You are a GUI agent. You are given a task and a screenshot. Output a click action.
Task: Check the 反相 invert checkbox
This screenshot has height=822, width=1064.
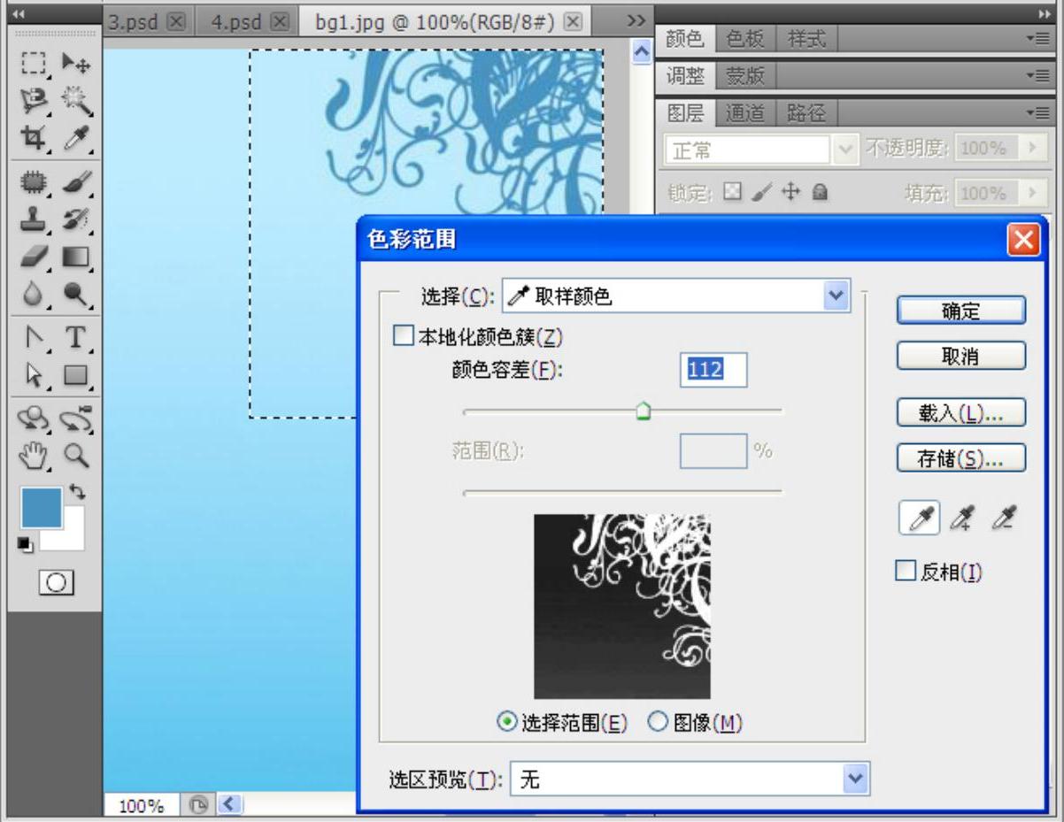coord(906,572)
